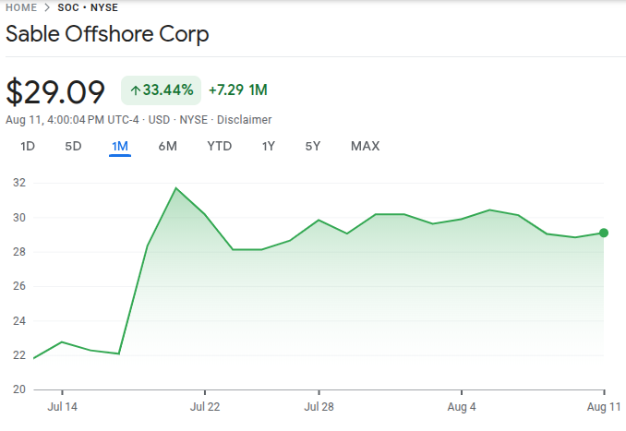Viewport: 626px width, 431px height.
Task: Show the 5Y price history
Action: (313, 146)
